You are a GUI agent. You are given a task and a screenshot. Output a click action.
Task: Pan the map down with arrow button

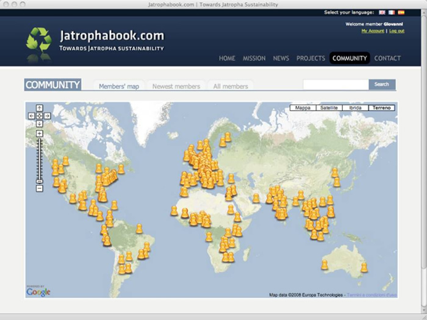point(40,124)
